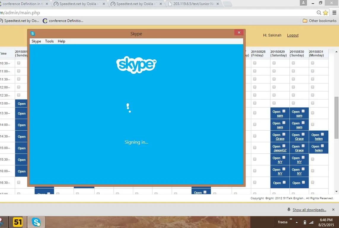The image size is (339, 228).
Task: Check the 10:30 box under 20150828 Friday
Action: pos(255,63)
